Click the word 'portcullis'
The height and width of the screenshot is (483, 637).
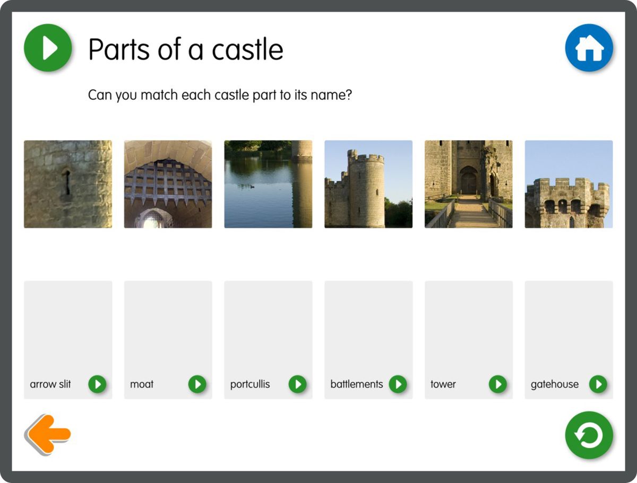pyautogui.click(x=250, y=384)
